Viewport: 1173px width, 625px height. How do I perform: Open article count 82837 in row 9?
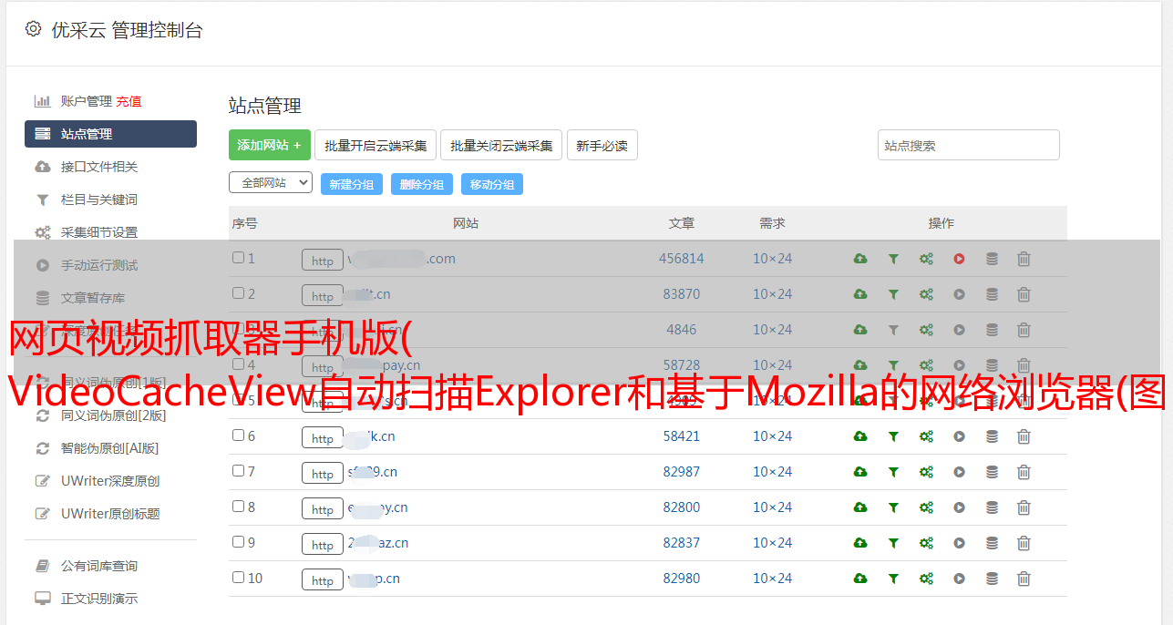click(x=682, y=543)
